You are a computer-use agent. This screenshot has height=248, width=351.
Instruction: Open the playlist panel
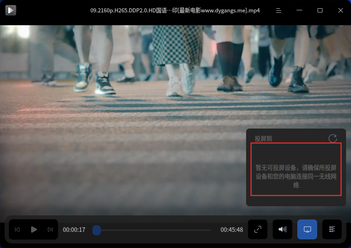[x=332, y=229]
